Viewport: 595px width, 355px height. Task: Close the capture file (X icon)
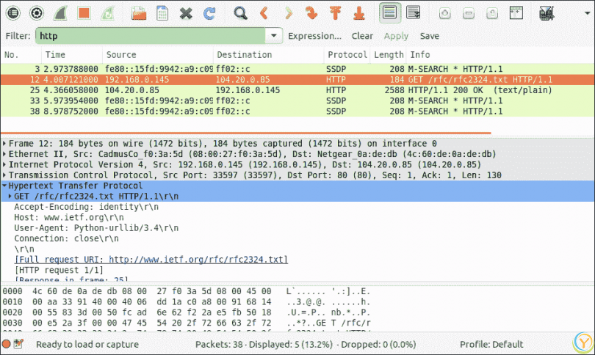click(x=186, y=12)
